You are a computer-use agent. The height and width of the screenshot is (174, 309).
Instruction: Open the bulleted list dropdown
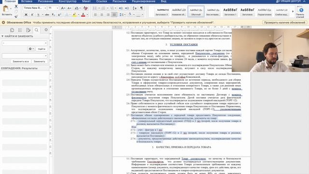[x=99, y=8]
